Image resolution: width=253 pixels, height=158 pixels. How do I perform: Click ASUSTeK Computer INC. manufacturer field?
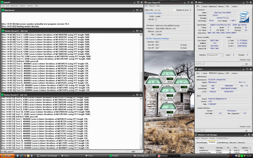click(229, 80)
